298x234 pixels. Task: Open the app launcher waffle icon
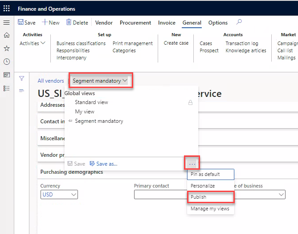6,8
